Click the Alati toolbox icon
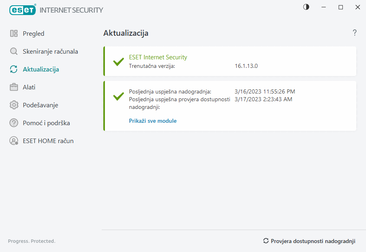The width and height of the screenshot is (366, 252). coord(14,87)
